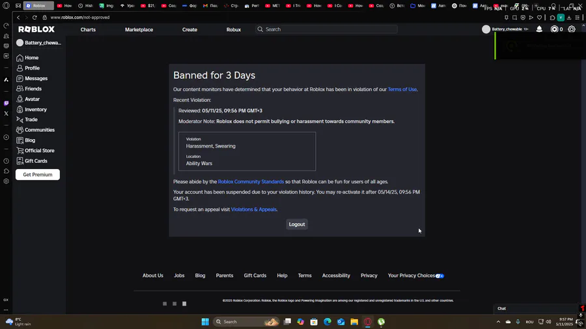
Task: Open Microsoft Edge from taskbar
Action: tap(328, 322)
